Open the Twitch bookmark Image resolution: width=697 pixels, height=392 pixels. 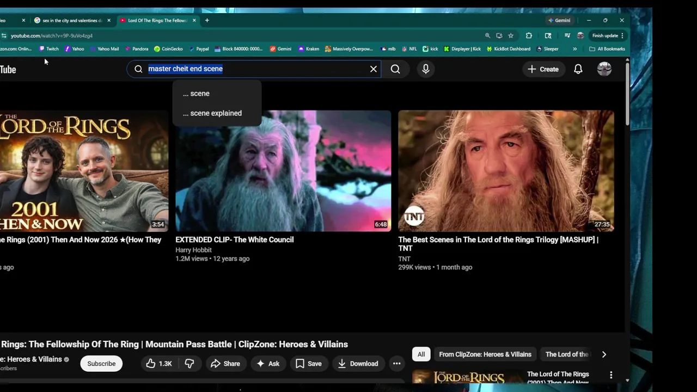(x=49, y=49)
